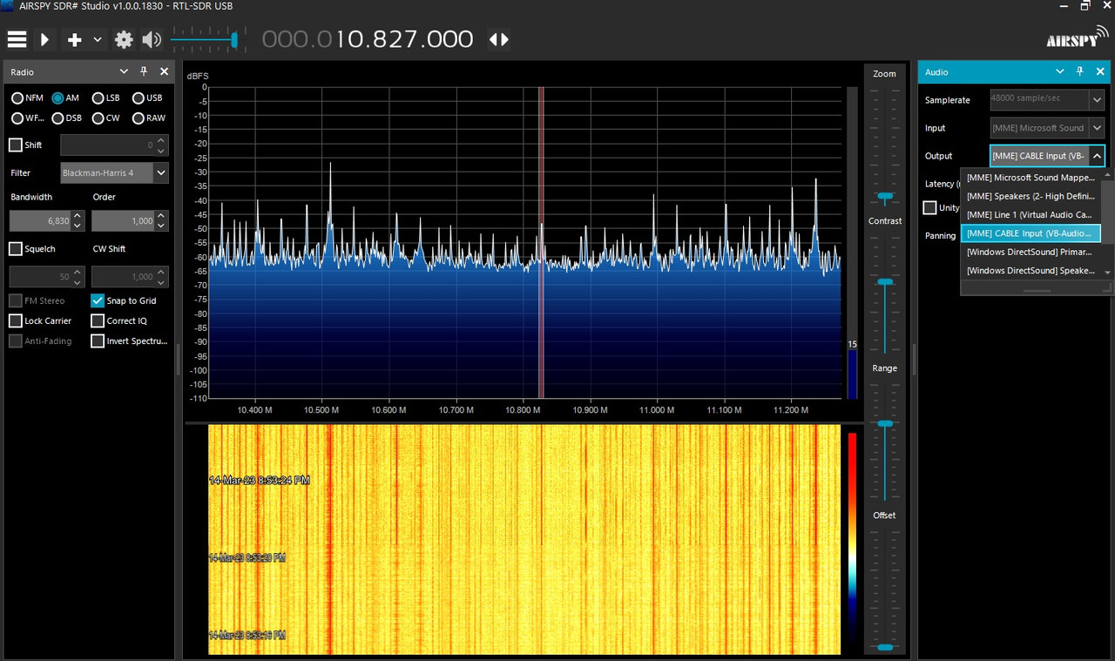
Task: Mute audio using the speaker icon
Action: (x=152, y=39)
